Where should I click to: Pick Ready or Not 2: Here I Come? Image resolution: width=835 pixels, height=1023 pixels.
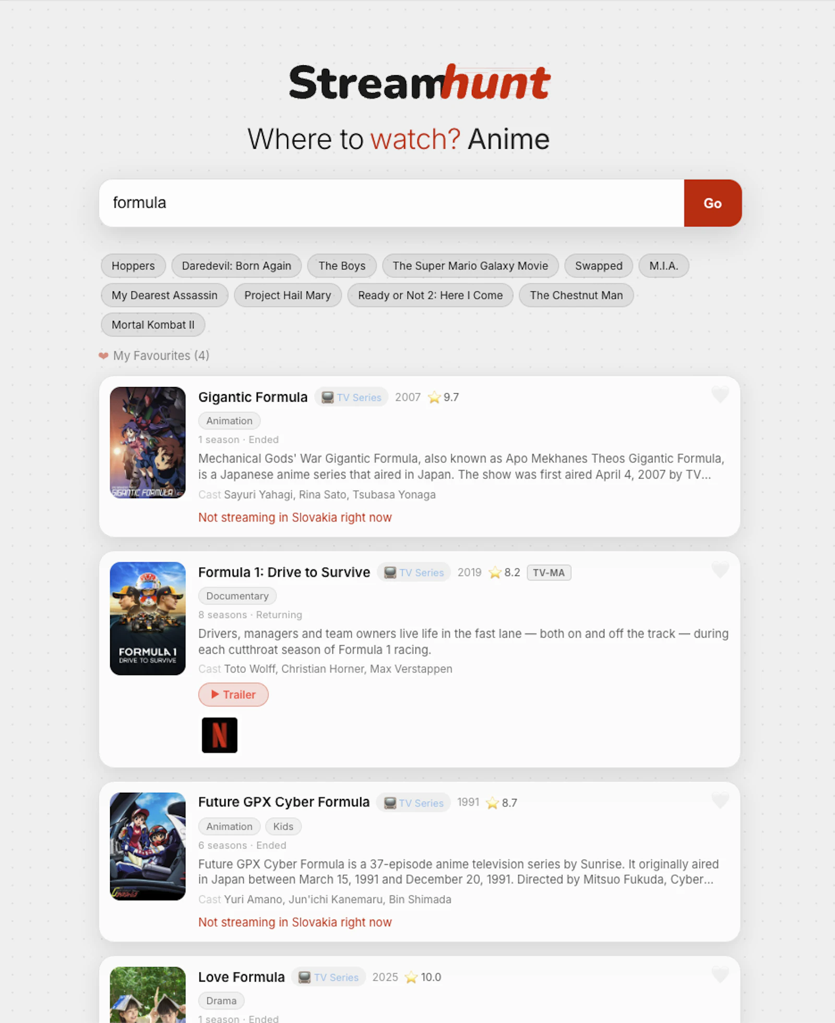[x=430, y=295]
